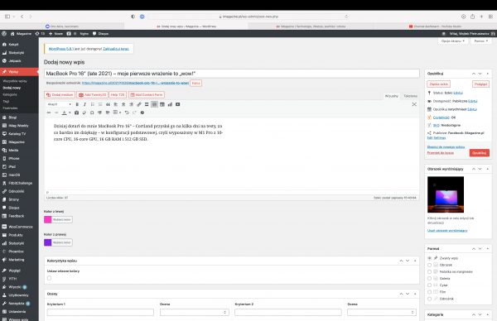Open the paragraph format Akapit dropdown
The height and width of the screenshot is (321, 497).
pyautogui.click(x=59, y=104)
